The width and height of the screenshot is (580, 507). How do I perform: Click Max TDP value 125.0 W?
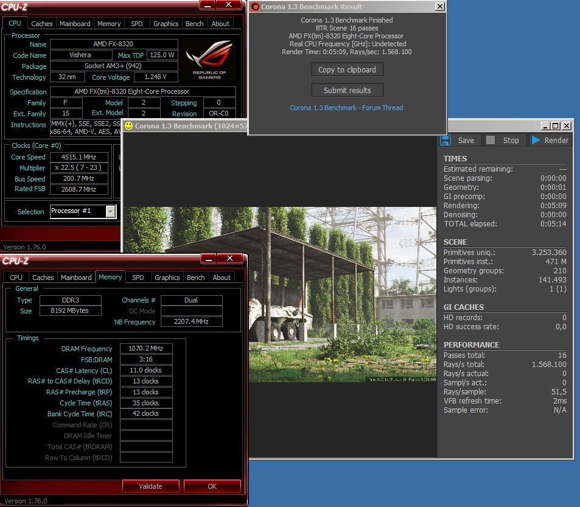click(162, 55)
